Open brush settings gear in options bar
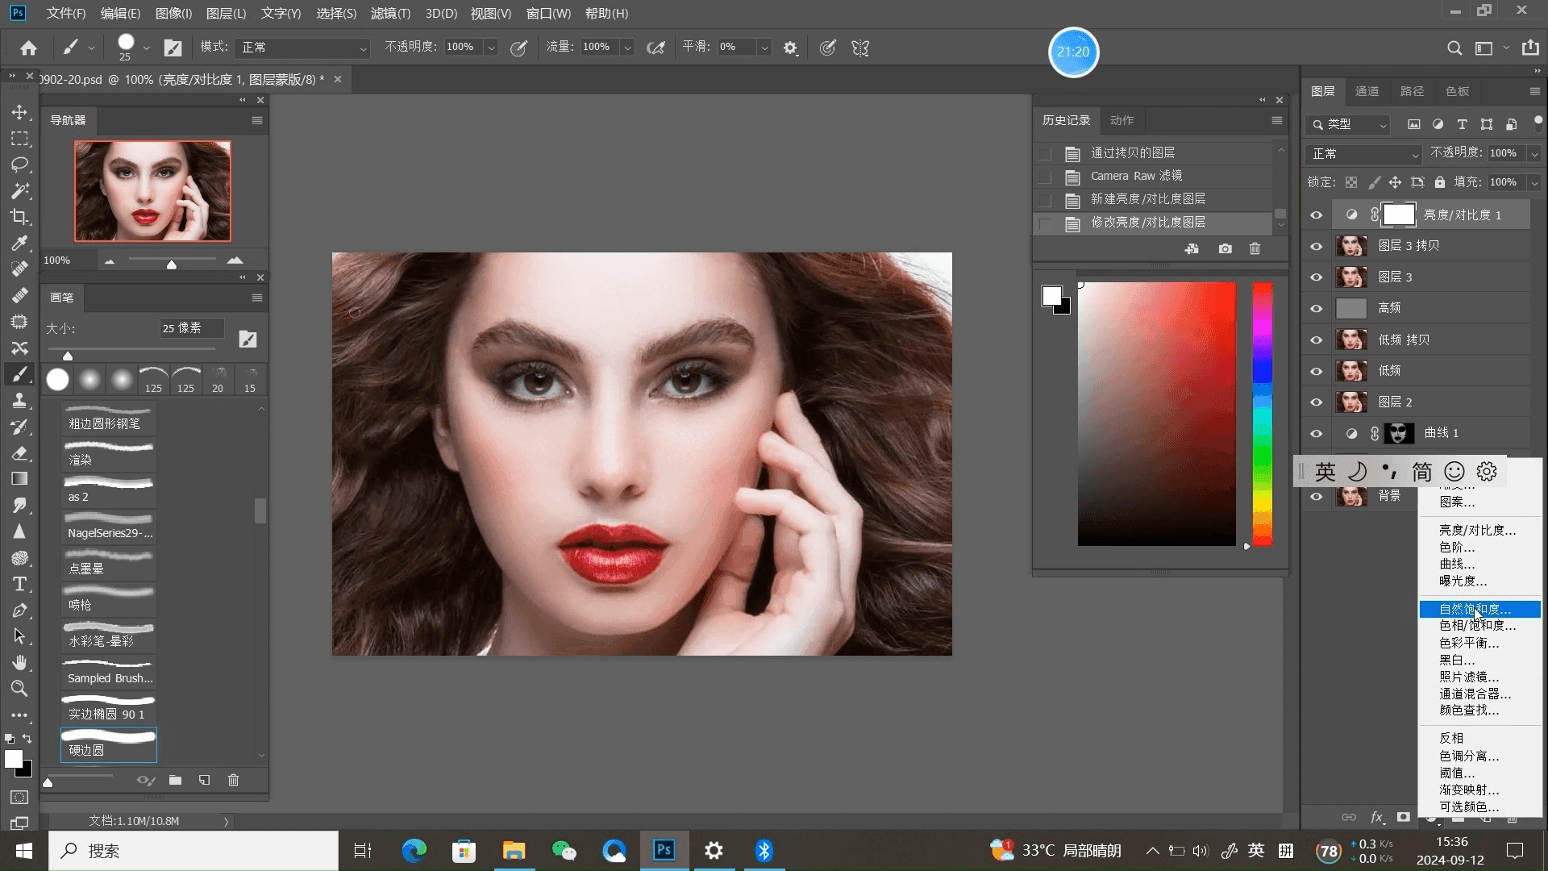This screenshot has height=871, width=1548. coord(790,48)
